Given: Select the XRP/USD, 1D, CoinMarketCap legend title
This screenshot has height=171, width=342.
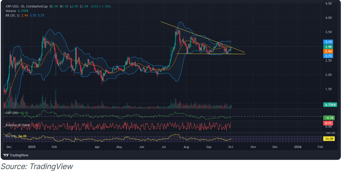Looking at the screenshot, I should [x=26, y=7].
